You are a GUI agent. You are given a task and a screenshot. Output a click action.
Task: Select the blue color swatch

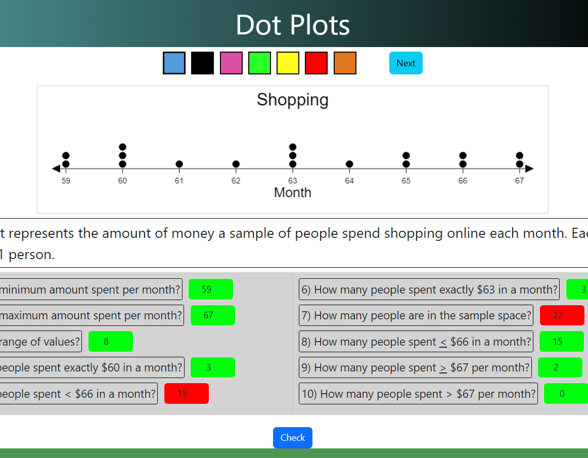174,63
